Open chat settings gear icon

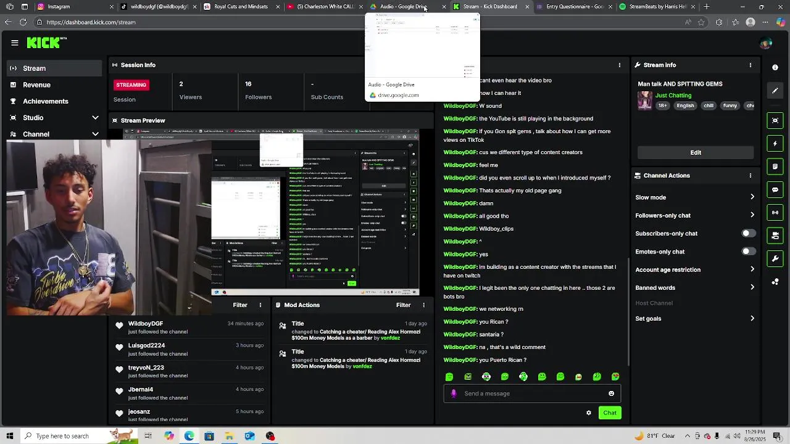pyautogui.click(x=589, y=413)
